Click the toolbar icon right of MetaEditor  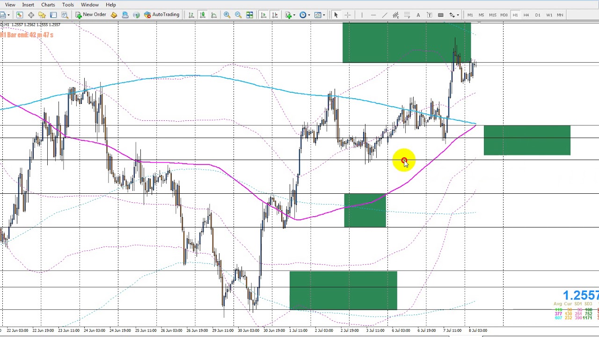click(125, 15)
